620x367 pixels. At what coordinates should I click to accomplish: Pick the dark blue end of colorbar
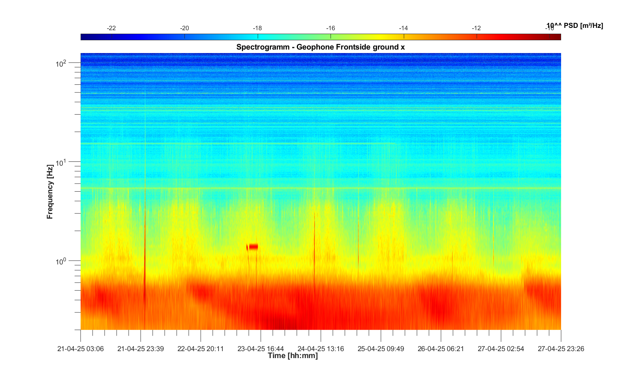83,37
